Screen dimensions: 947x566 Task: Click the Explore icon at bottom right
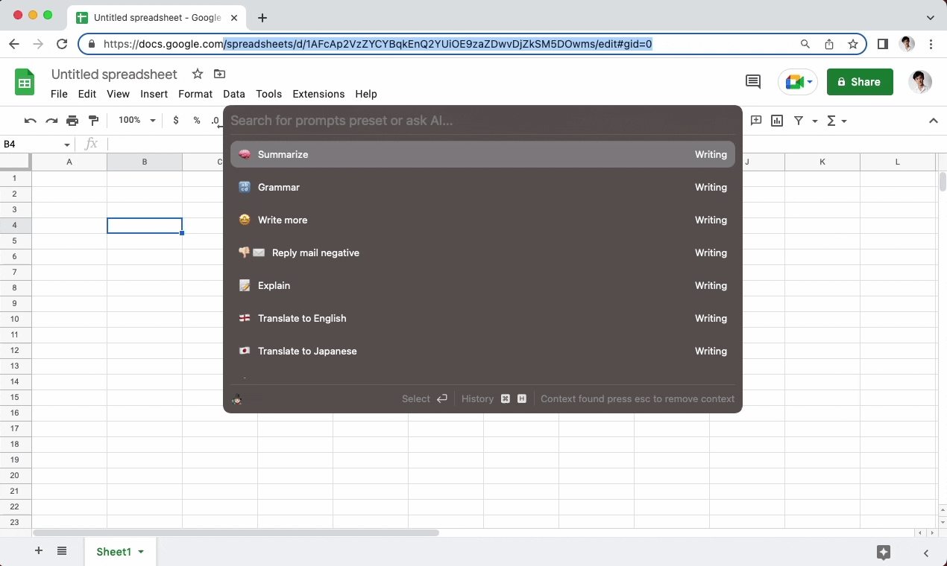point(884,552)
